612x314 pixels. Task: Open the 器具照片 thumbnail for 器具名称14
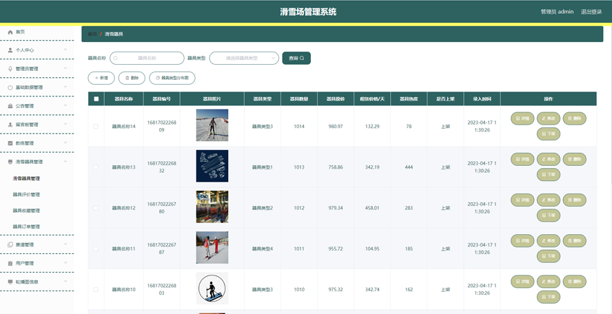pyautogui.click(x=212, y=125)
